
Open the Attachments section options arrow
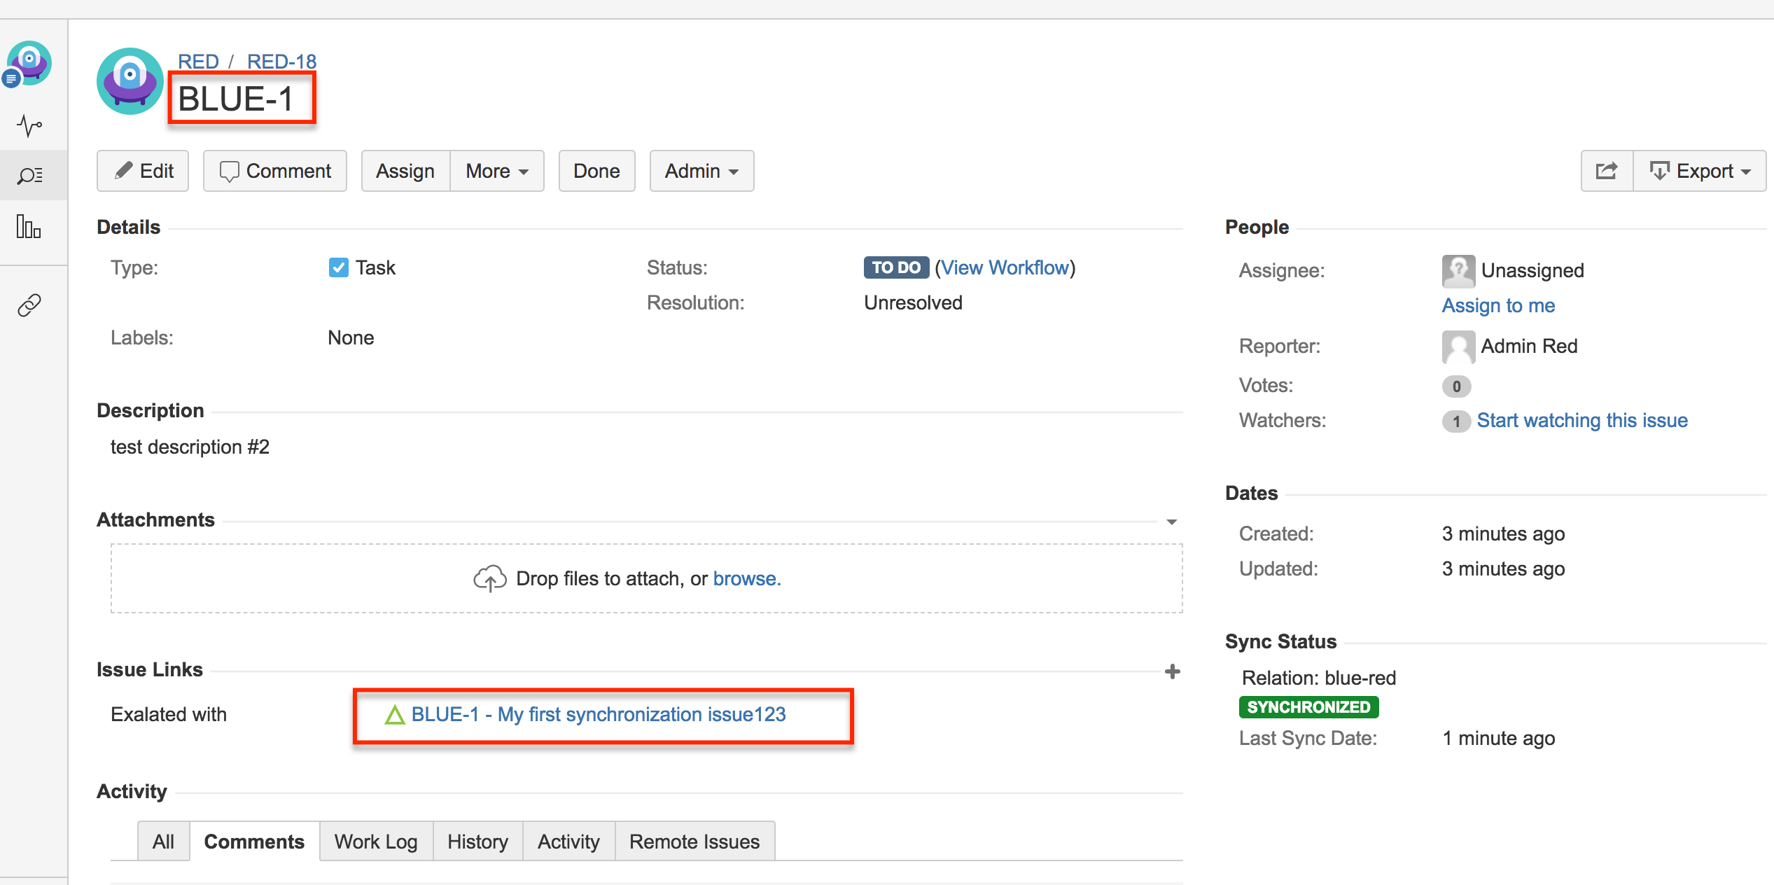coord(1171,522)
